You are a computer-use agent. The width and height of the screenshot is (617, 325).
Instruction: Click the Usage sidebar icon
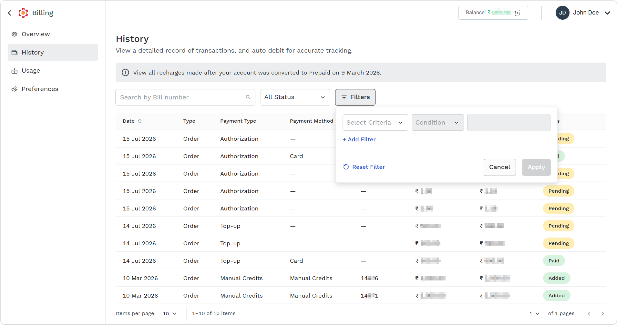[x=15, y=71]
